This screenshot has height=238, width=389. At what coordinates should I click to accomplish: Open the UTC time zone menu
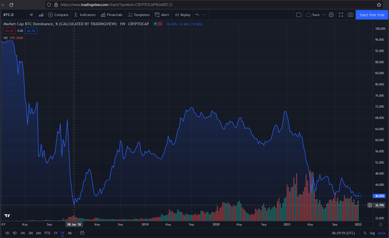pos(343,233)
